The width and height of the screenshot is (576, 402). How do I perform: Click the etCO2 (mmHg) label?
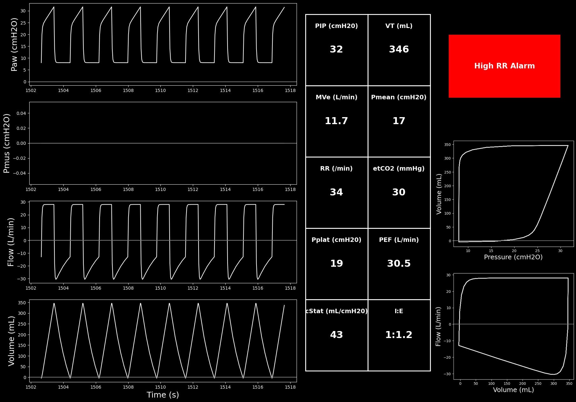point(399,169)
